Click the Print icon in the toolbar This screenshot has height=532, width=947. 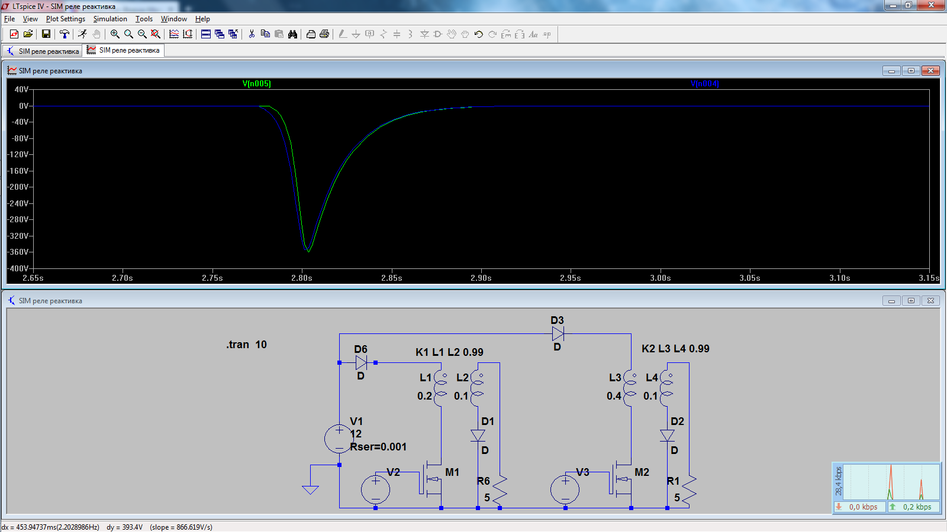(x=324, y=34)
